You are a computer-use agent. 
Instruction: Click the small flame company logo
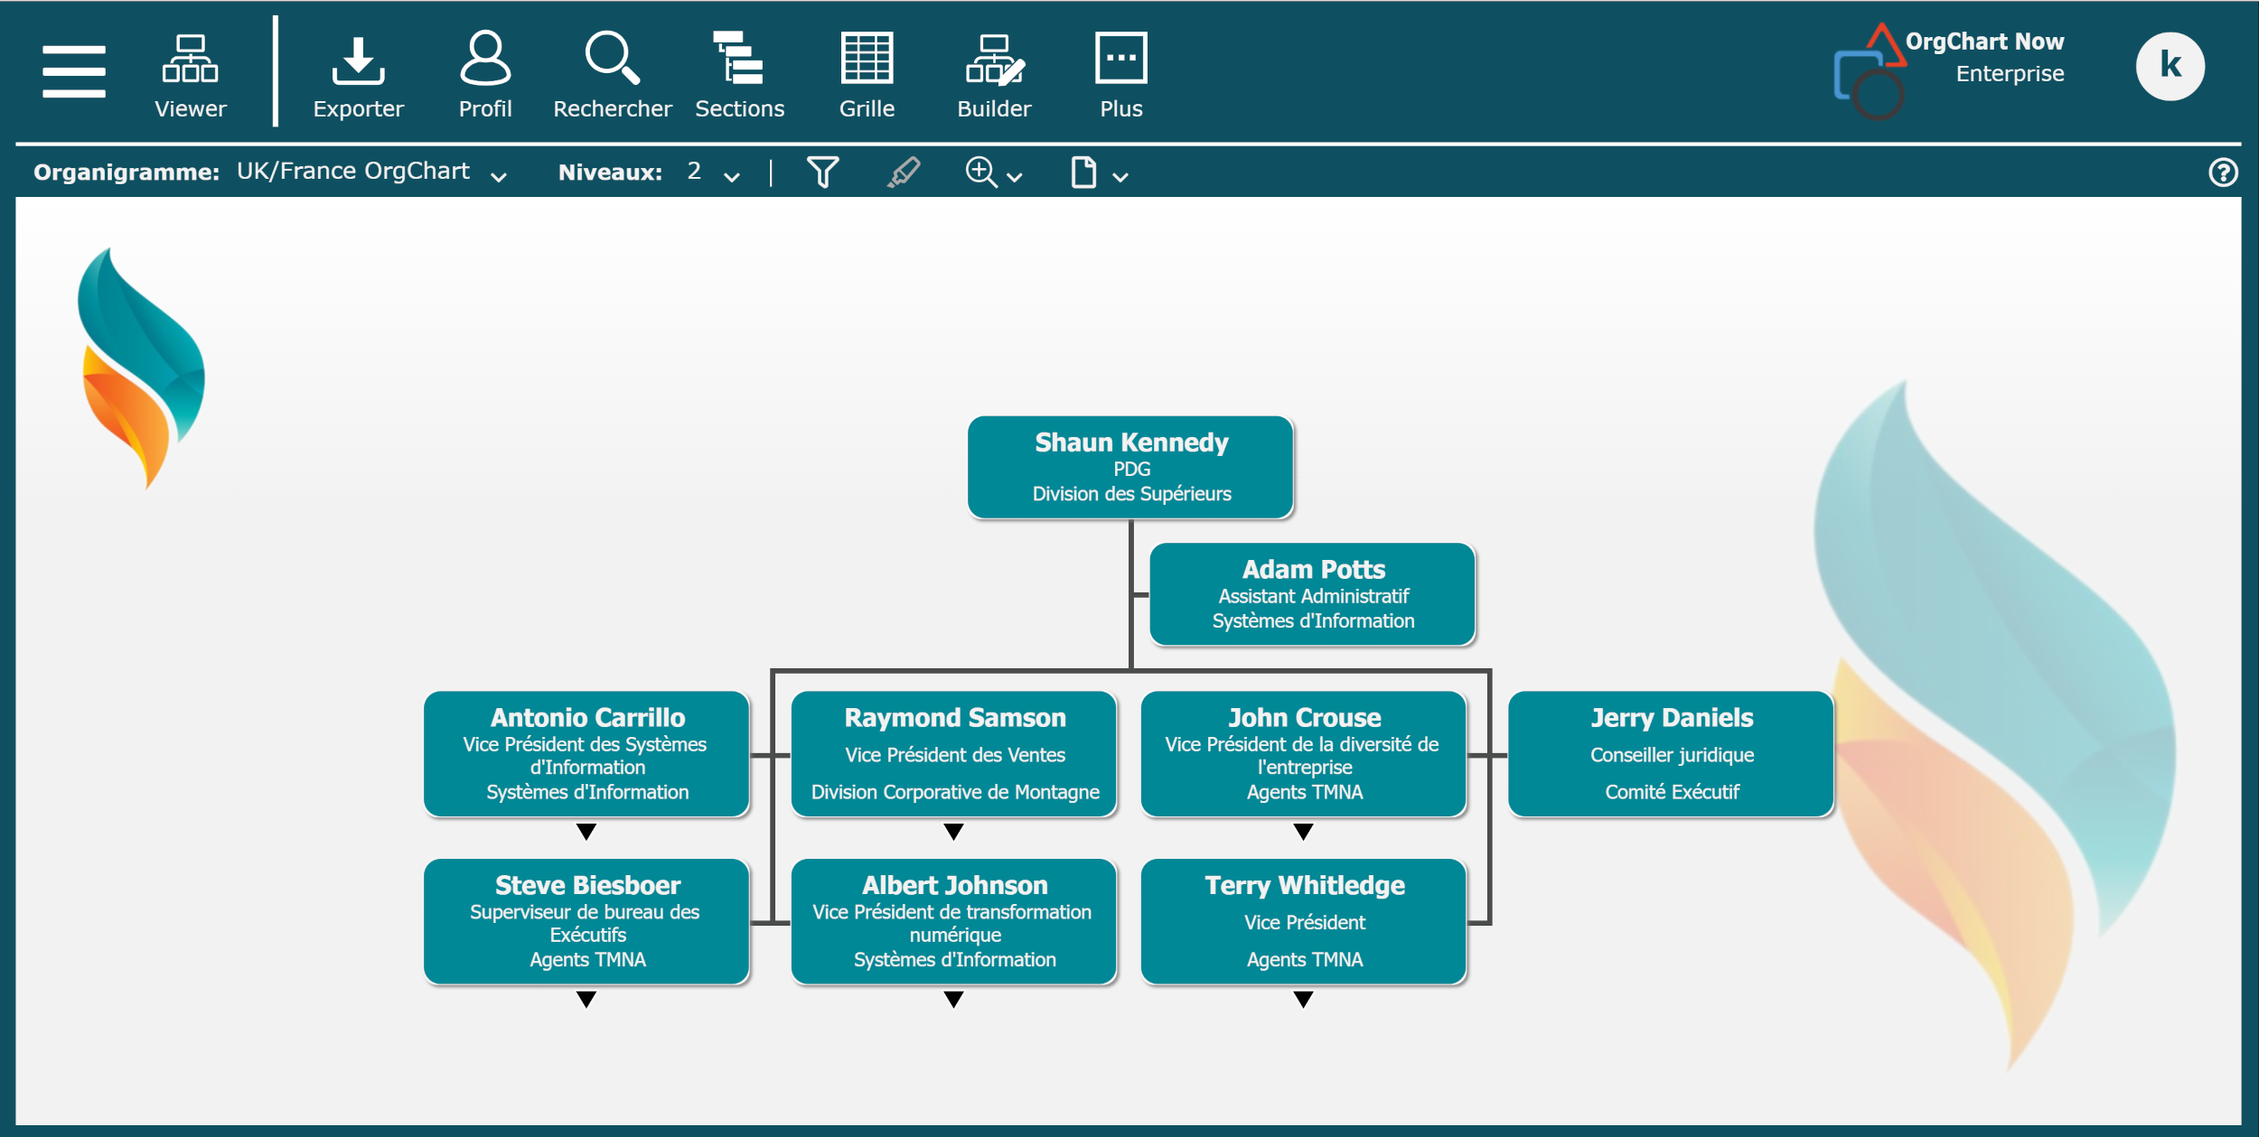coord(141,368)
